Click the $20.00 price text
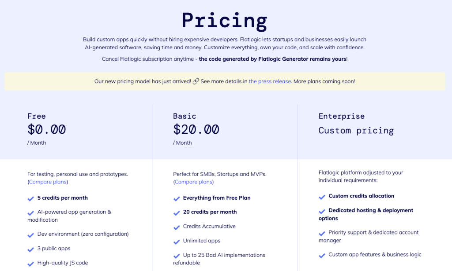This screenshot has height=271, width=452. pyautogui.click(x=196, y=129)
